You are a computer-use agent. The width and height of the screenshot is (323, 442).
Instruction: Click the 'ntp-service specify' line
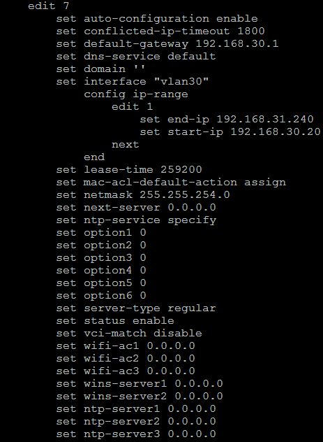click(136, 220)
